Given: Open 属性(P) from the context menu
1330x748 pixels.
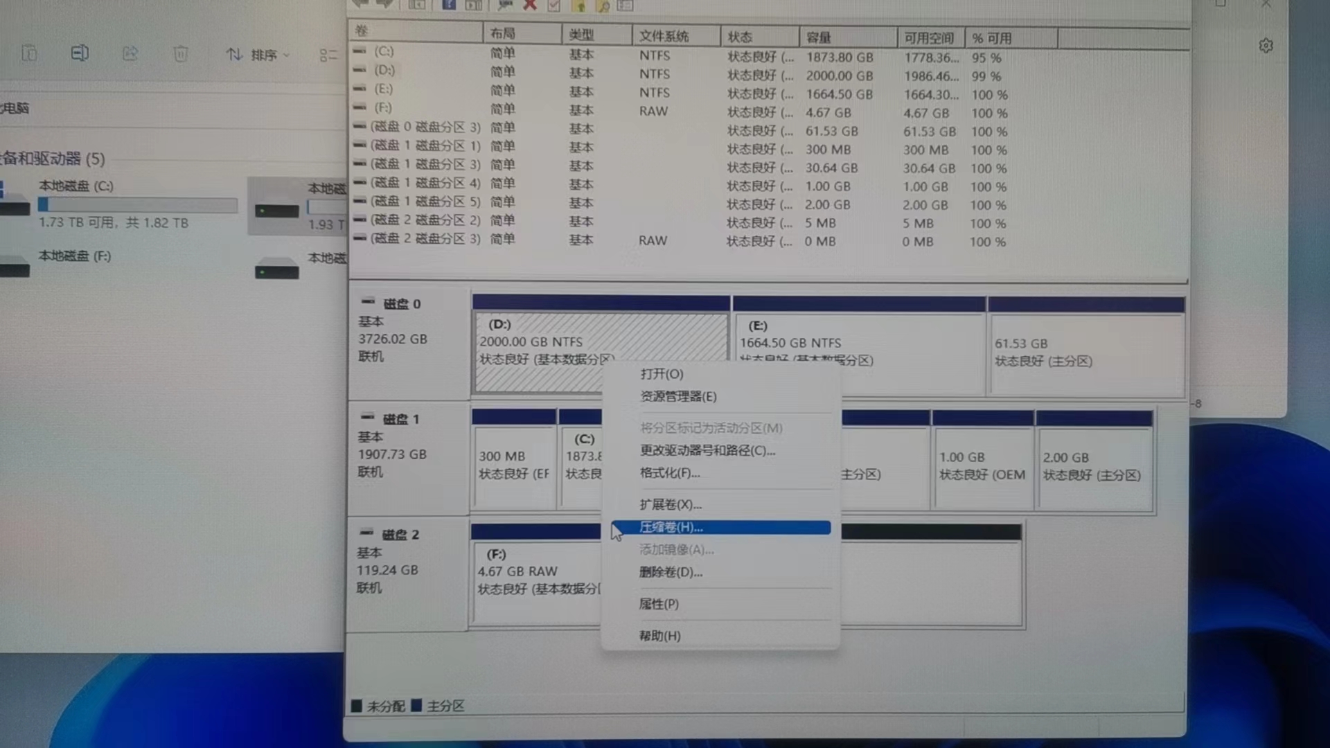Looking at the screenshot, I should [659, 604].
